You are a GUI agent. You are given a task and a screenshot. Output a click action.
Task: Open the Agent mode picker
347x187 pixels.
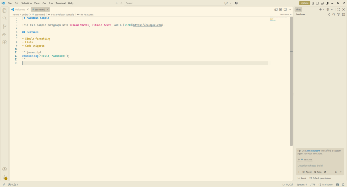tap(307, 172)
